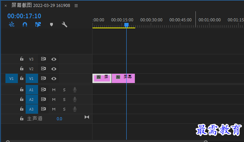Solo audio track A1
Image resolution: width=244 pixels, height=142 pixels.
64,90
